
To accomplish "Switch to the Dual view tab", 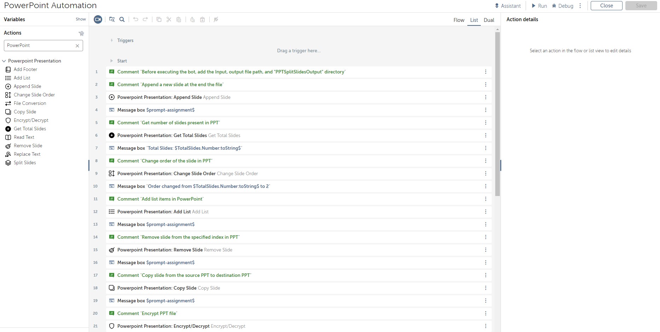I will point(489,20).
